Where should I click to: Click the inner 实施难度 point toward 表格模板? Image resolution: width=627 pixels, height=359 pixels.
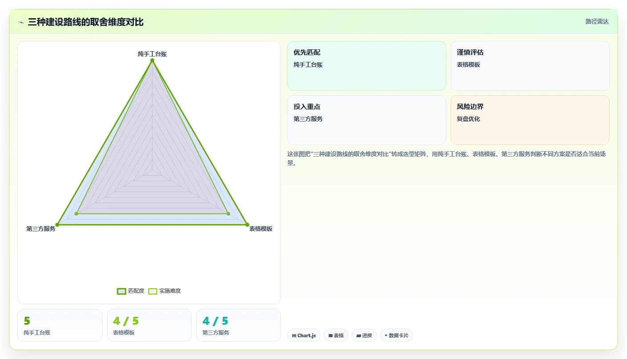[228, 214]
